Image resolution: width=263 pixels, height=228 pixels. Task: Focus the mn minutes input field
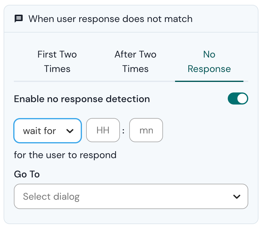146,130
